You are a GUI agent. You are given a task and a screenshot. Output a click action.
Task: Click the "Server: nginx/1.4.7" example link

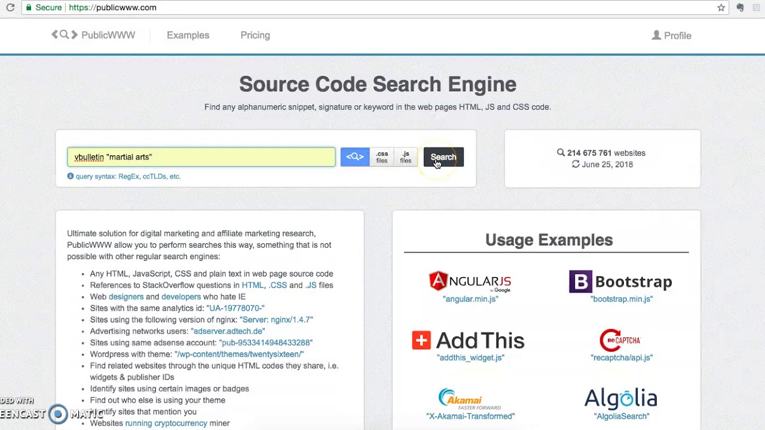pyautogui.click(x=276, y=320)
